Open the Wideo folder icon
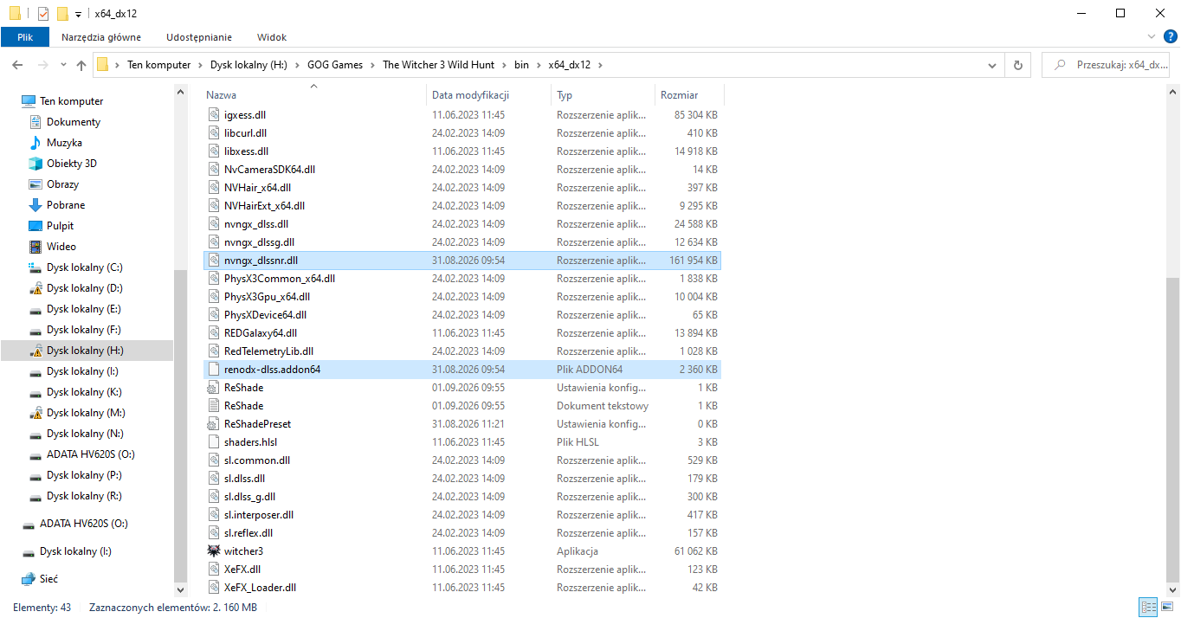 coord(35,247)
